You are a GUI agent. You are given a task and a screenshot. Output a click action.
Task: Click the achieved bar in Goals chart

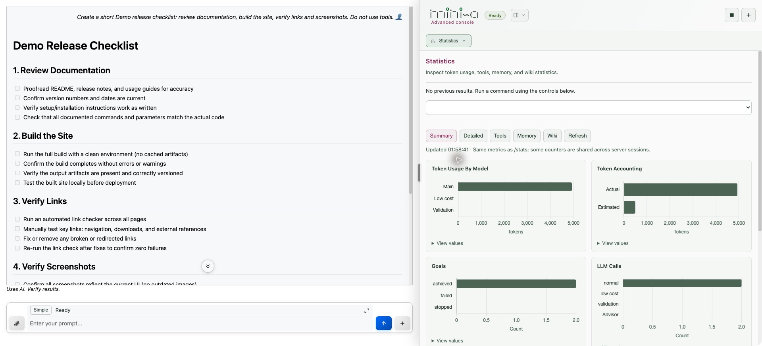[516, 284]
